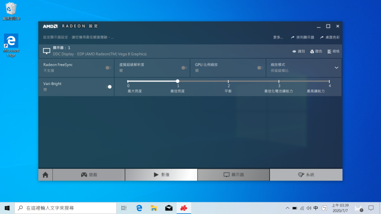Click the IME mode icon in tray
The width and height of the screenshot is (381, 214).
(325, 208)
